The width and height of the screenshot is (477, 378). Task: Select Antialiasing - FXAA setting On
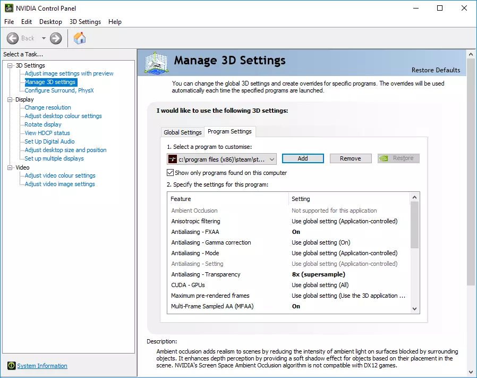[296, 232]
